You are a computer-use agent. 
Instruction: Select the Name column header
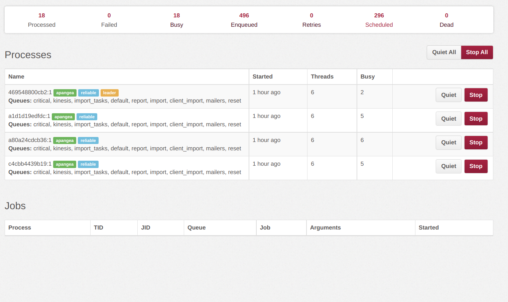click(16, 77)
